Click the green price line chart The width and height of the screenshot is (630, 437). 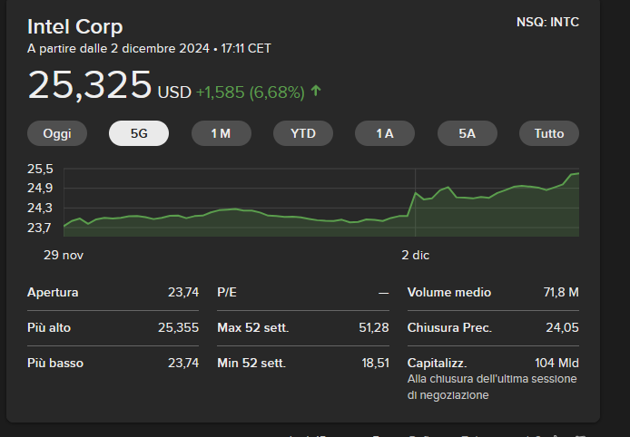321,205
